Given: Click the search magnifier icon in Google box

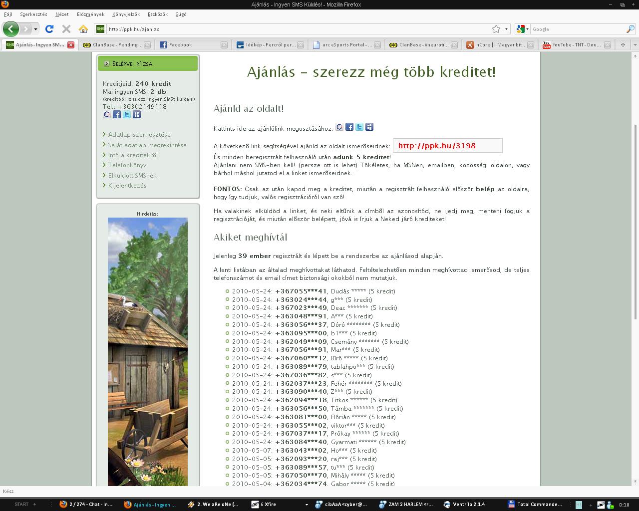Looking at the screenshot, I should pyautogui.click(x=630, y=29).
